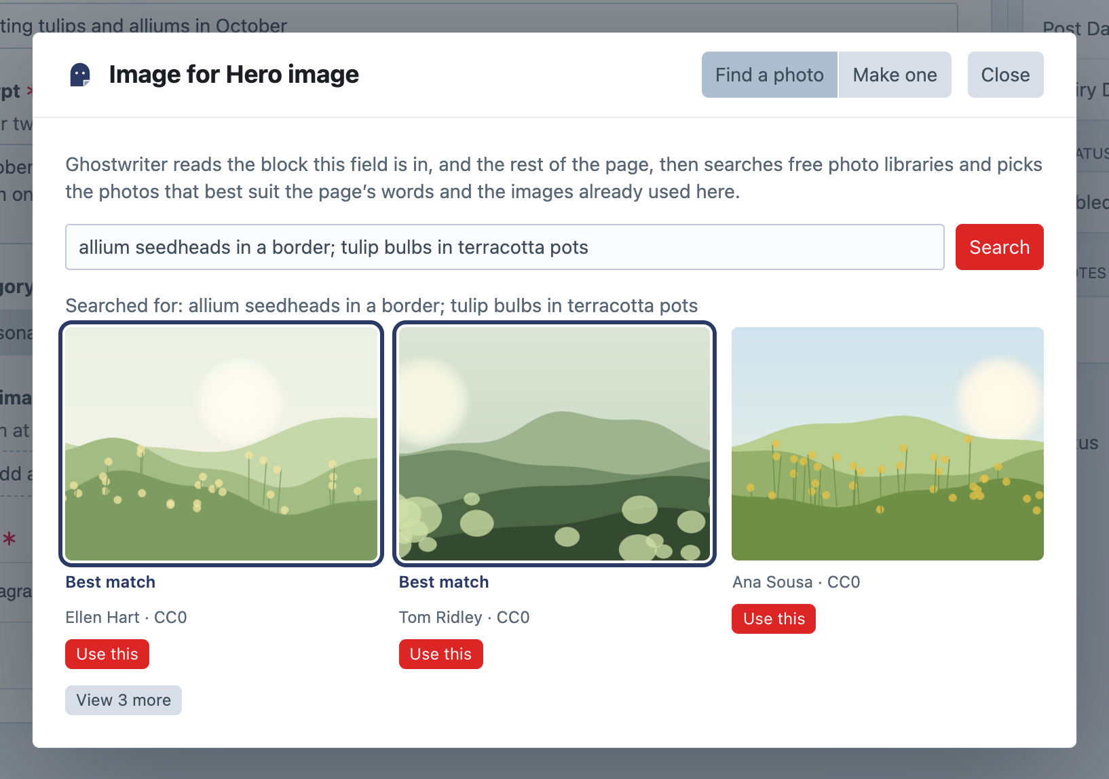Click the 'Searched for:' summary line

pos(381,305)
